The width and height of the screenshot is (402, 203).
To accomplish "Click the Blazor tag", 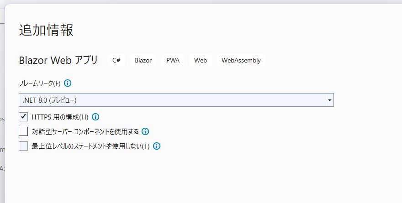I will (143, 60).
